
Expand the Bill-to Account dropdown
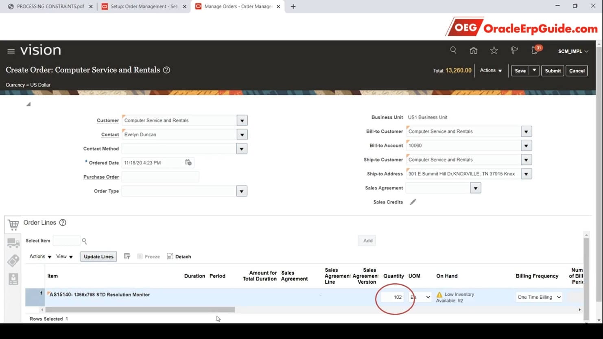coord(526,146)
